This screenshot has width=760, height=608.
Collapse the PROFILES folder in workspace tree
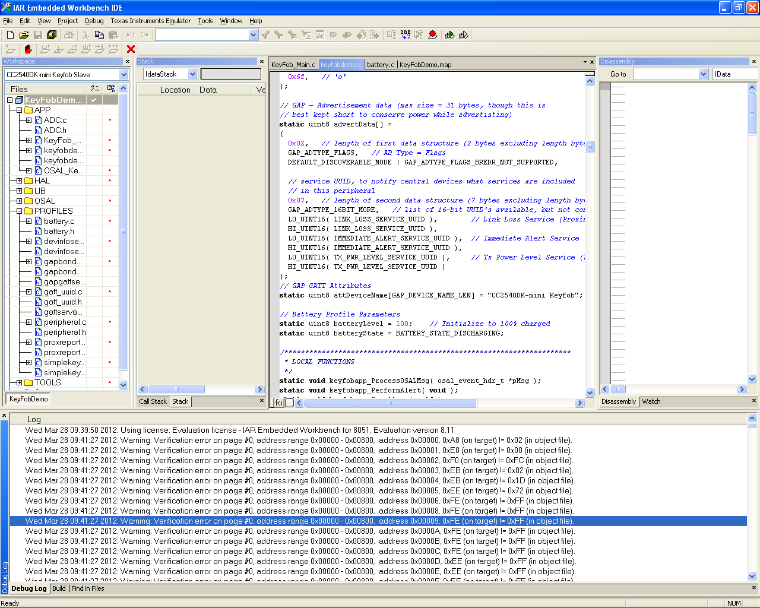pos(19,211)
